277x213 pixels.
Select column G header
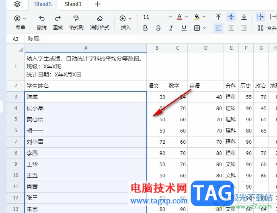click(x=261, y=48)
